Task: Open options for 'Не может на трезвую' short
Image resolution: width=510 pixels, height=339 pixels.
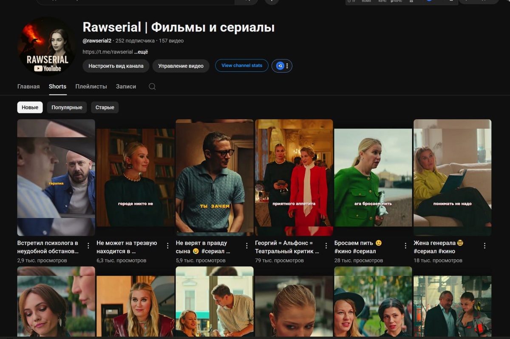Action: [167, 246]
